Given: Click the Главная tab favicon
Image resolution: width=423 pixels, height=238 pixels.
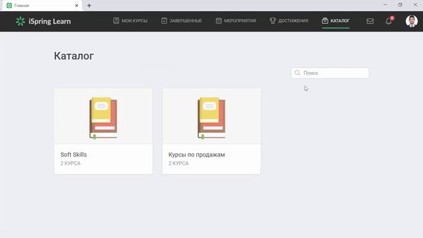Looking at the screenshot, I should pos(9,5).
